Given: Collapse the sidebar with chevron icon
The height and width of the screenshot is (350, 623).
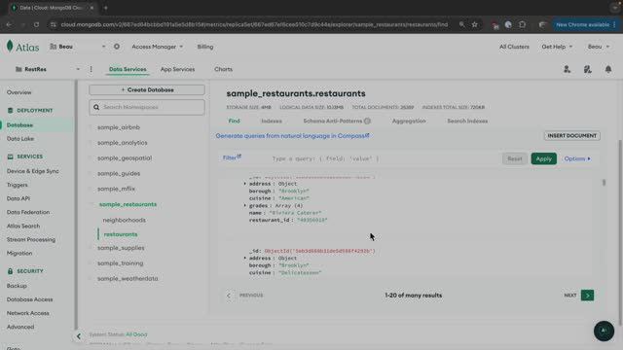Looking at the screenshot, I should (78, 336).
